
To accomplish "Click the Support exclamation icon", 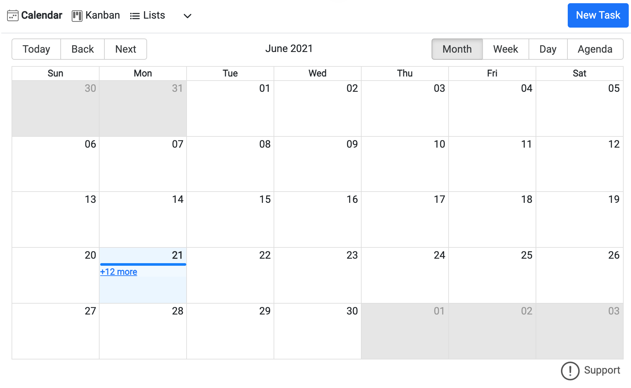I will pyautogui.click(x=570, y=371).
